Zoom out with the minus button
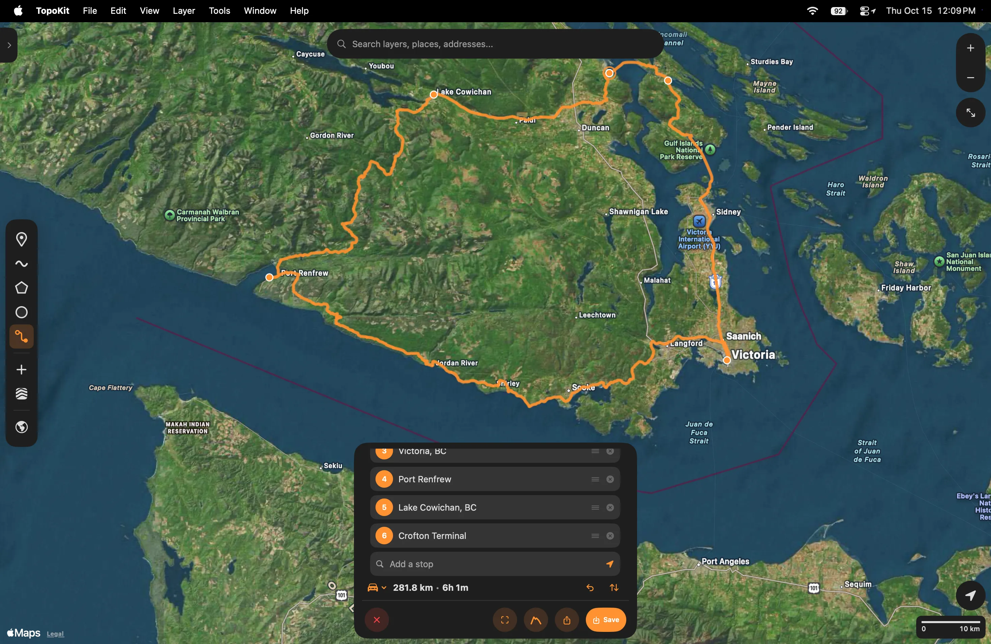The height and width of the screenshot is (644, 991). [x=970, y=78]
